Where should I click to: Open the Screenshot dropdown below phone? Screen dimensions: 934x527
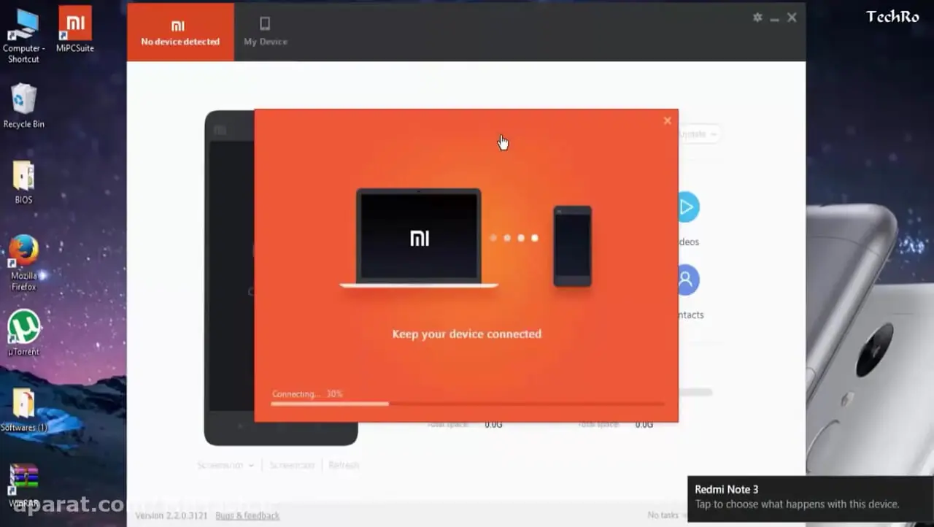pyautogui.click(x=225, y=465)
